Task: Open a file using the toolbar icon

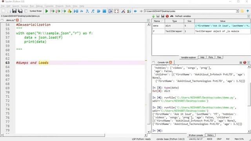Action: [9, 11]
